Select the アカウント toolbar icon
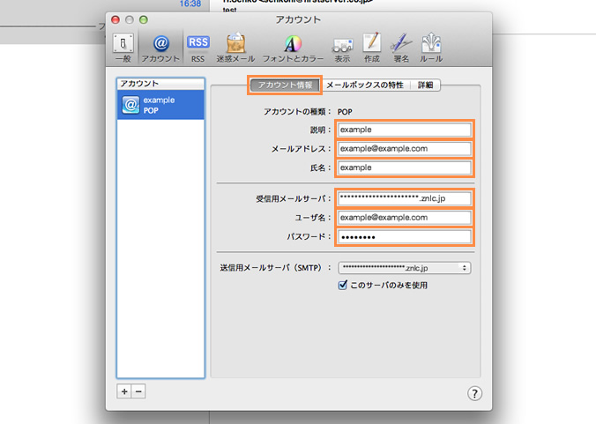The height and width of the screenshot is (424, 596). pos(160,48)
